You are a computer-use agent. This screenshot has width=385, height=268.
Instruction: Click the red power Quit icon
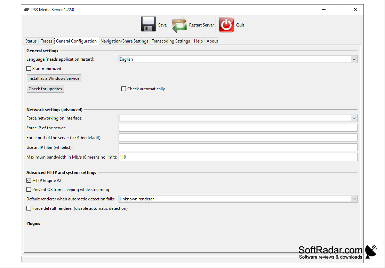click(226, 25)
